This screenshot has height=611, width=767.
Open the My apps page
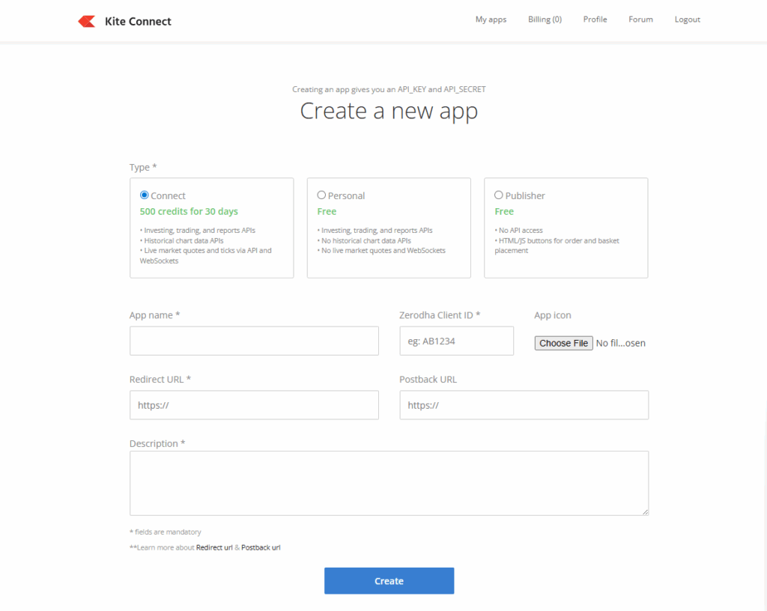click(491, 19)
